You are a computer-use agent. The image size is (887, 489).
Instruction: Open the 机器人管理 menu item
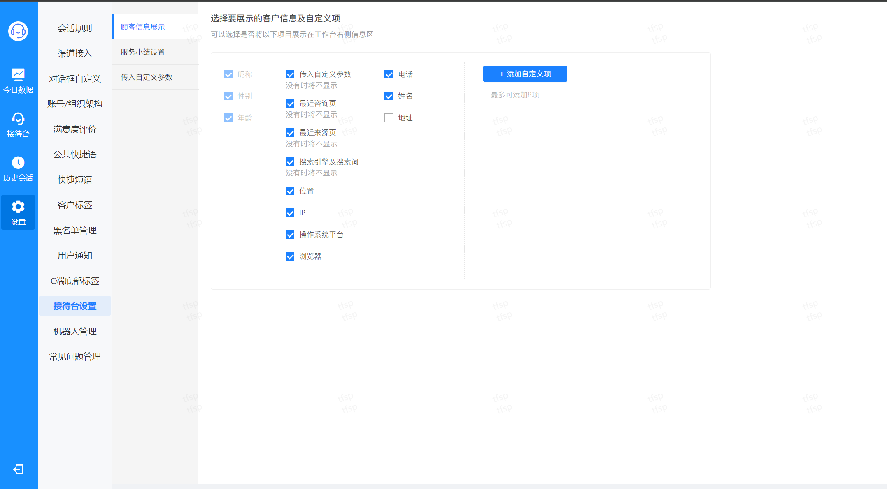(x=75, y=332)
